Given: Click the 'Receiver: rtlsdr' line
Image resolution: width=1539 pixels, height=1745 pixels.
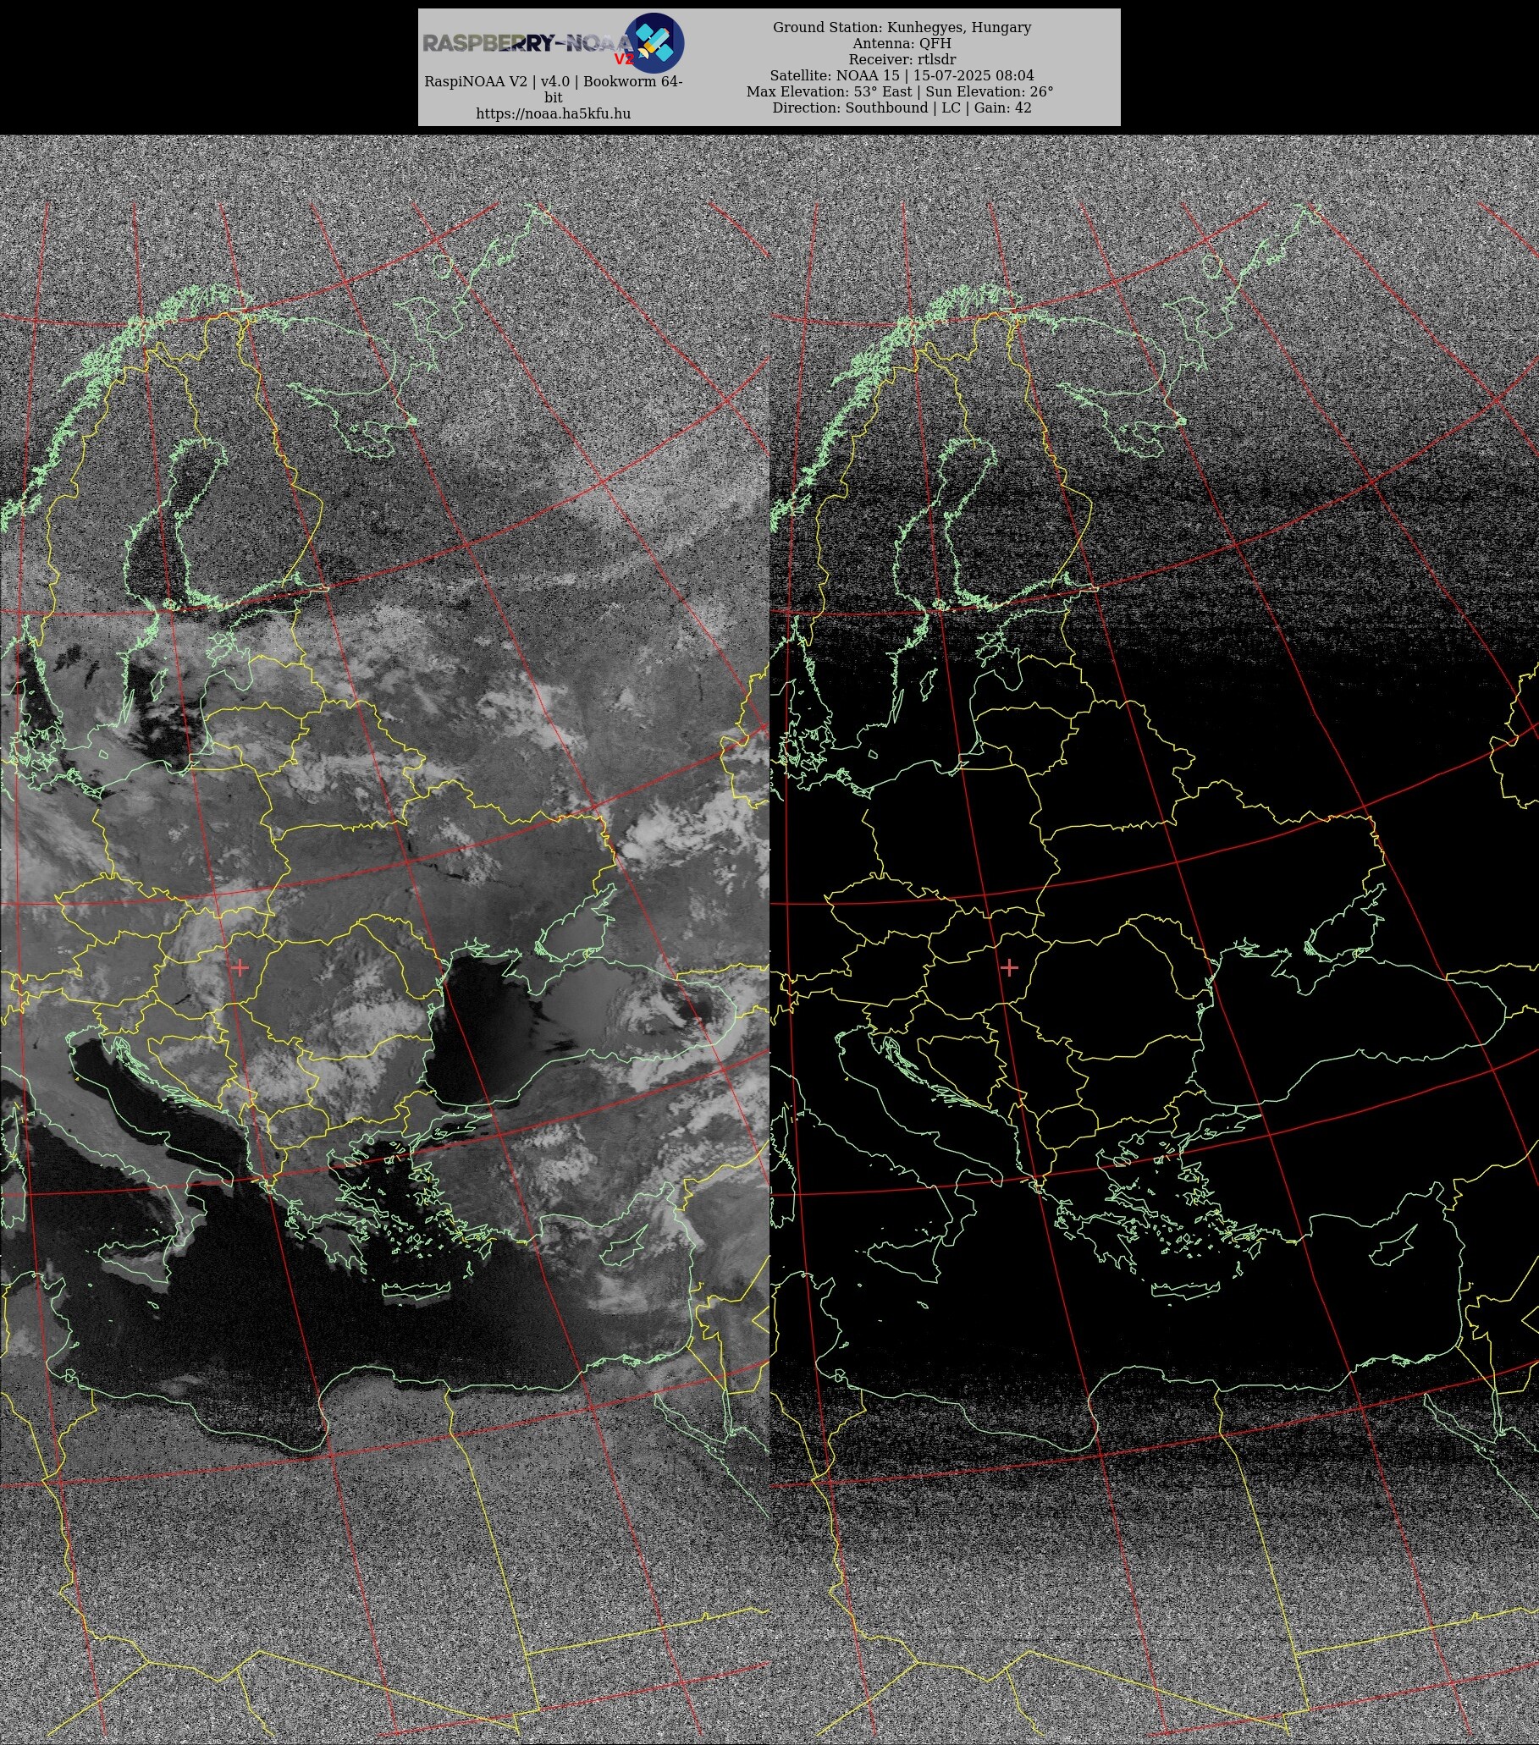Looking at the screenshot, I should 902,60.
